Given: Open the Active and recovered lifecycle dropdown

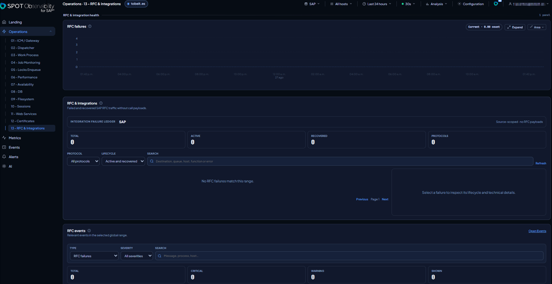Looking at the screenshot, I should (123, 161).
